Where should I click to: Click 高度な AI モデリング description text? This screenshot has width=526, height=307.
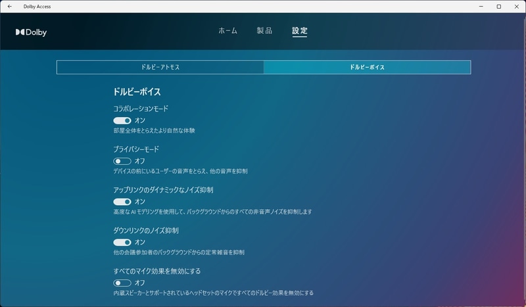(x=212, y=212)
